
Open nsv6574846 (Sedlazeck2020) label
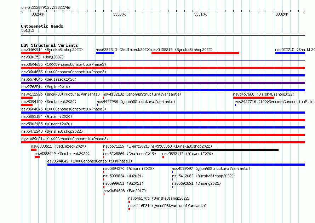coord(49,79)
